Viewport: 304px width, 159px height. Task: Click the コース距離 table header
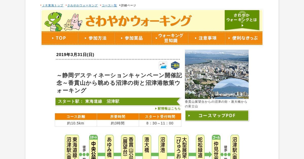click(76, 117)
